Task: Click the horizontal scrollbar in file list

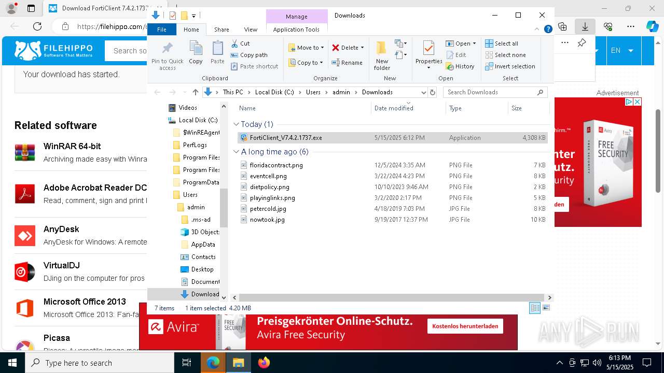Action: click(392, 298)
